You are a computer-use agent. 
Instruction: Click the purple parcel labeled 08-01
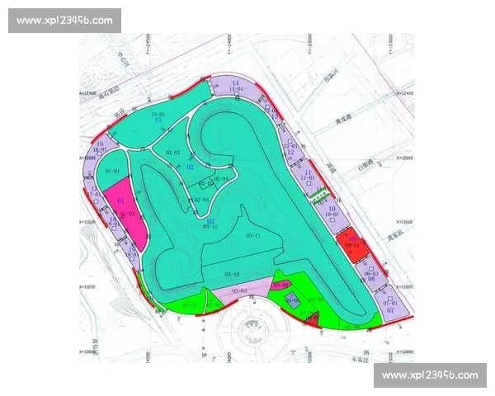tap(370, 274)
